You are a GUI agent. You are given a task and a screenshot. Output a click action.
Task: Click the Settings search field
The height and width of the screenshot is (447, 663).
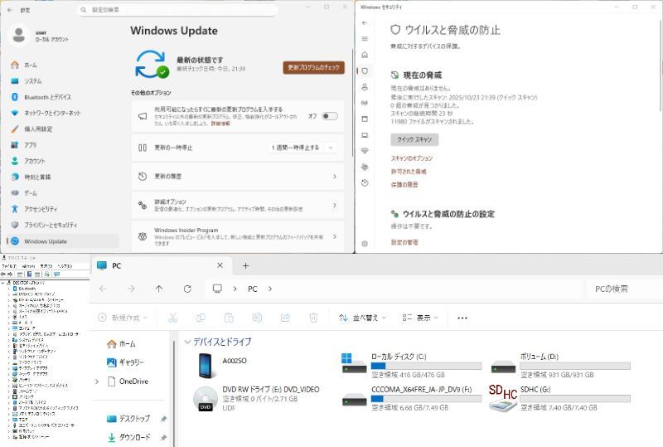(x=177, y=10)
